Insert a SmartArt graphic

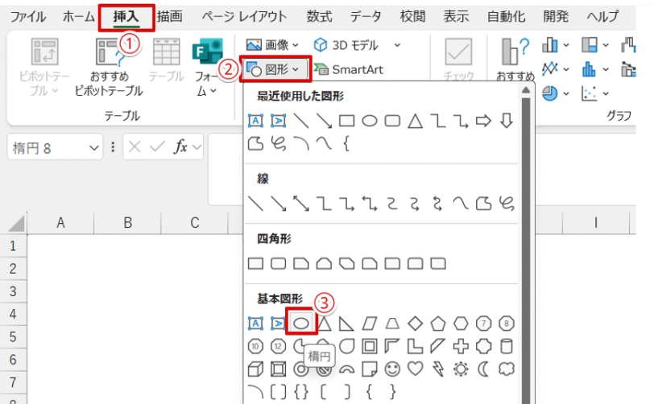click(349, 69)
